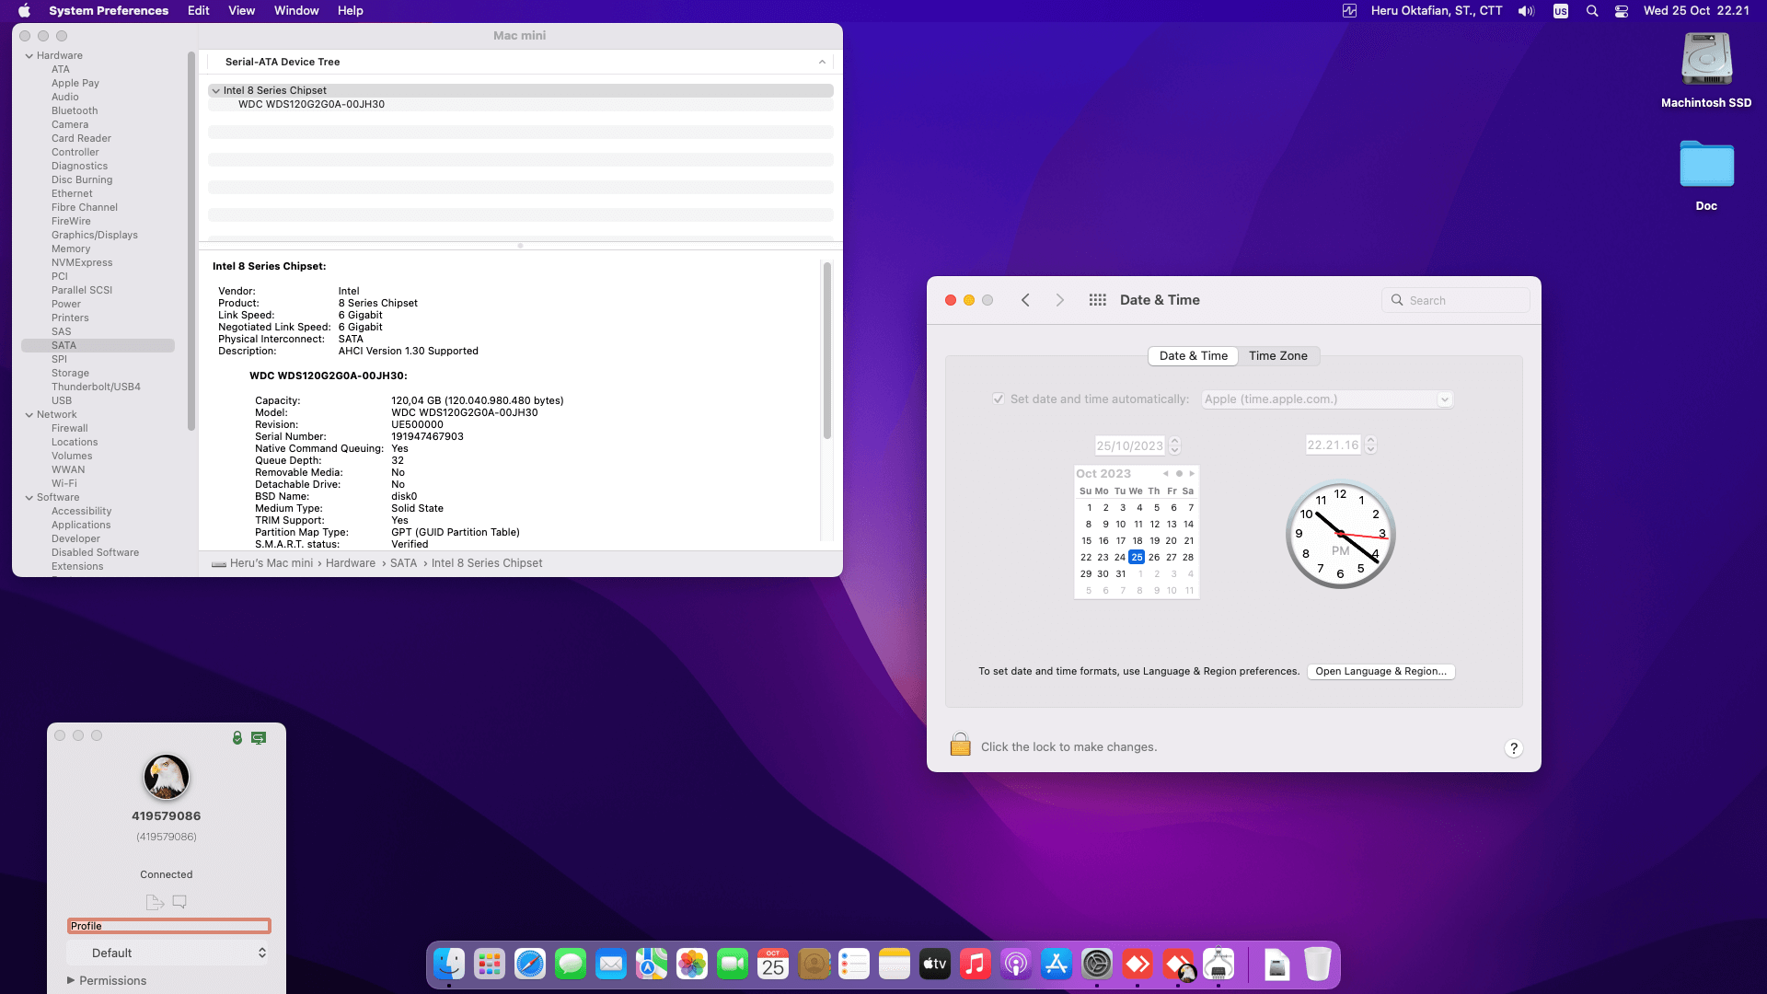Select Storage in the hardware sidebar
1767x994 pixels.
tap(70, 373)
